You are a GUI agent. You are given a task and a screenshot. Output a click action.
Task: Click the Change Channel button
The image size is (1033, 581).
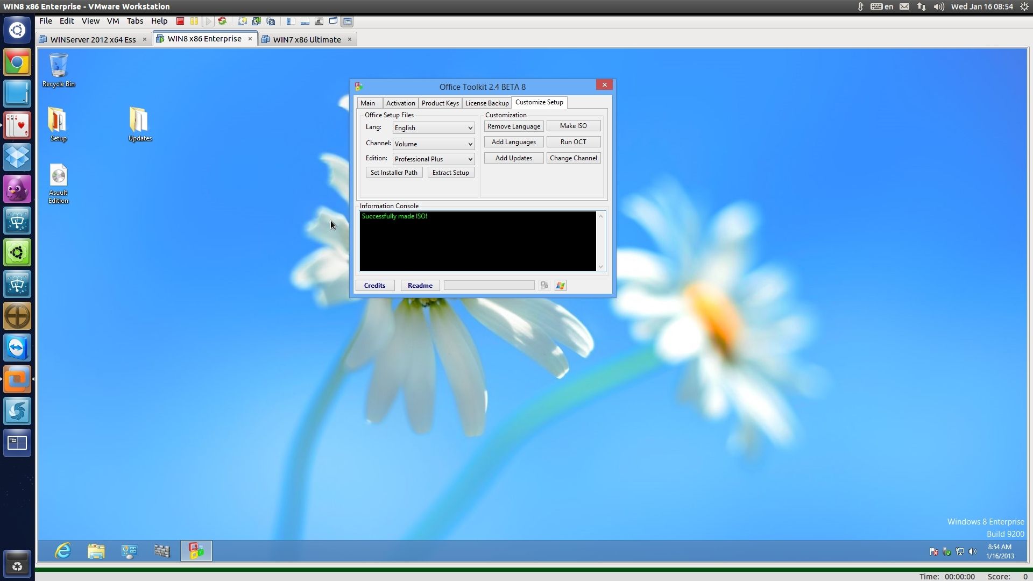coord(574,158)
